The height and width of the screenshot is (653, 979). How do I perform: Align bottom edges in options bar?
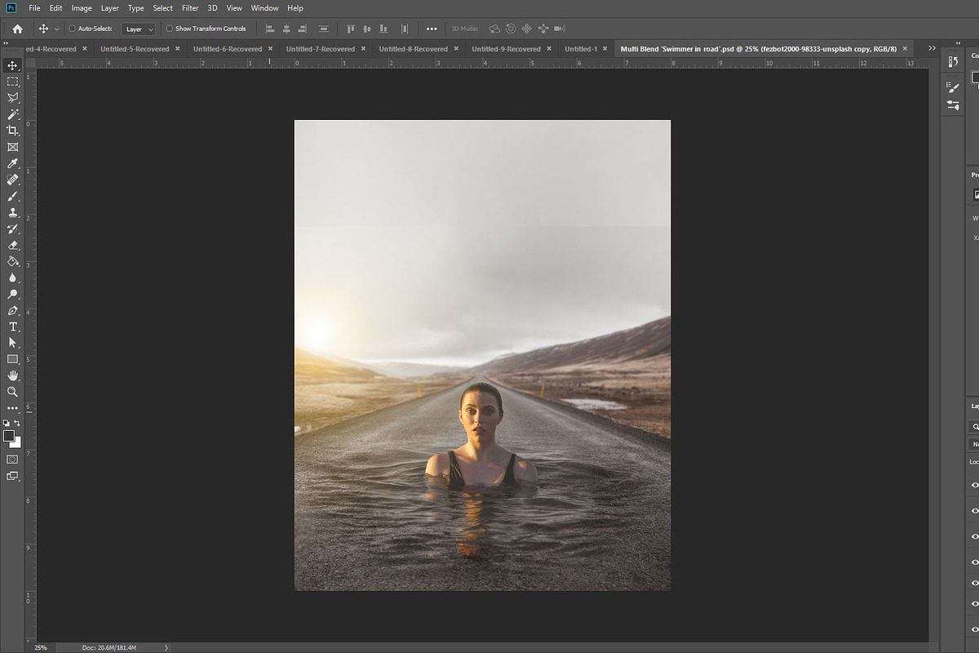(385, 29)
